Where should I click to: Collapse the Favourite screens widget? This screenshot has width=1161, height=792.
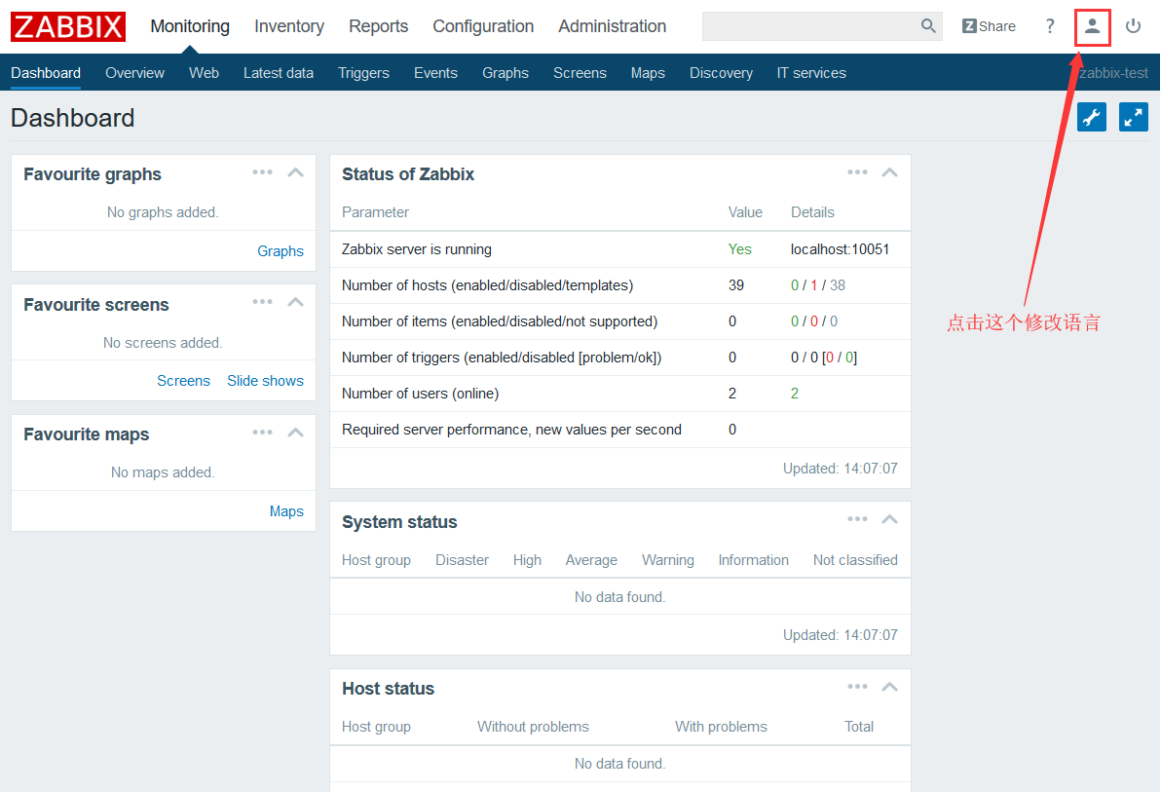295,302
